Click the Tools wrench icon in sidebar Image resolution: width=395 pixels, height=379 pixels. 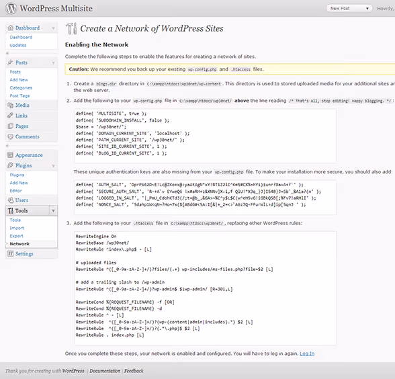(x=10, y=211)
